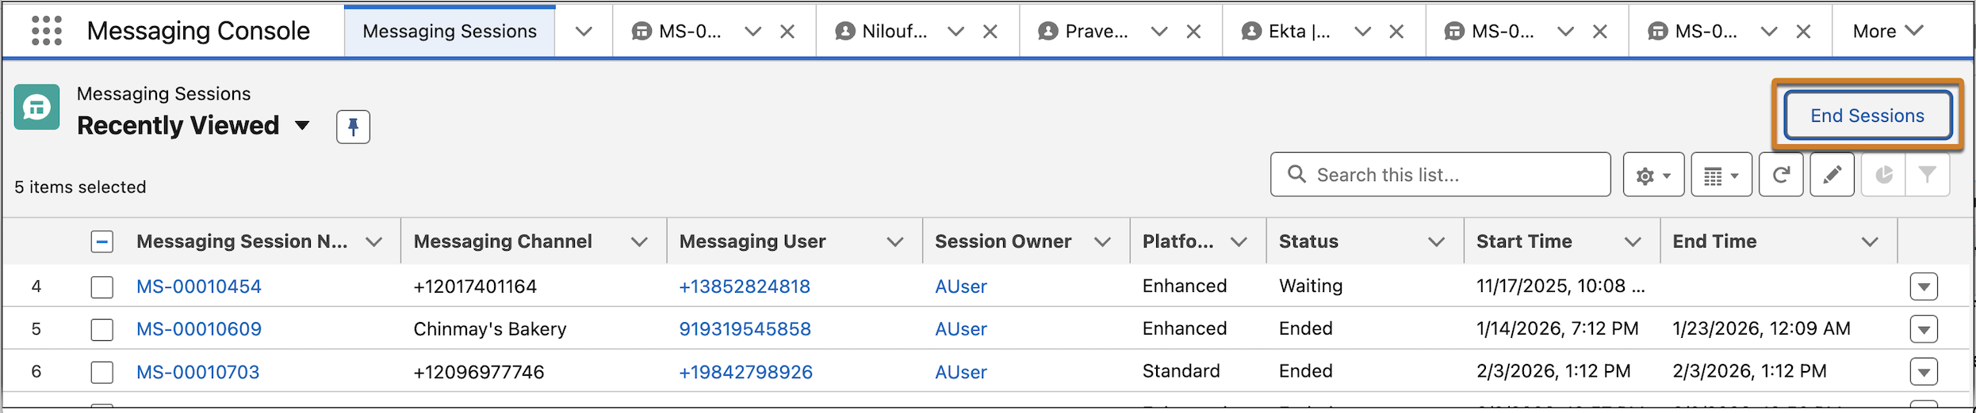
Task: Open the App Launcher grid icon
Action: click(x=47, y=31)
